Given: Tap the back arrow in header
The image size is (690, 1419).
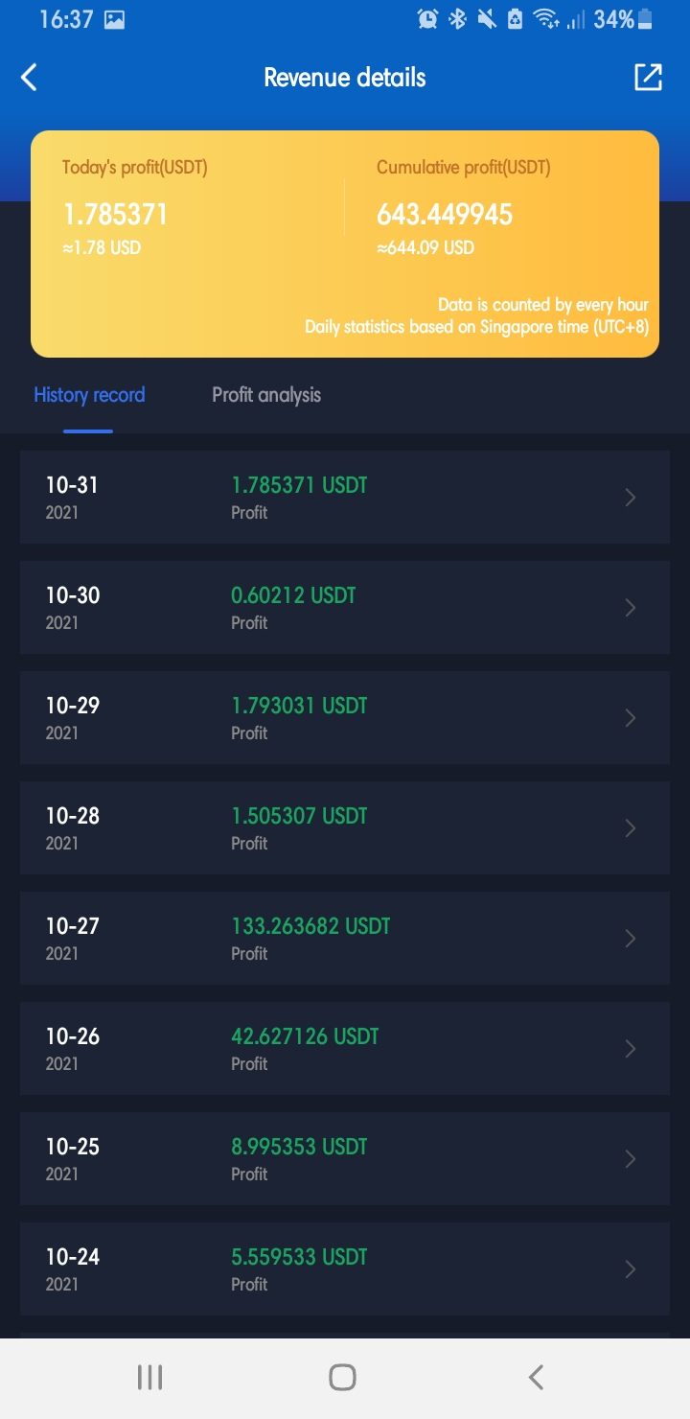Looking at the screenshot, I should point(30,78).
